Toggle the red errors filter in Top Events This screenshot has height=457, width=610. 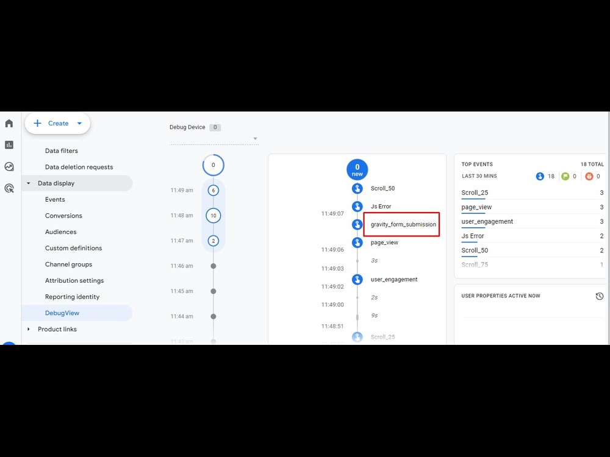pos(589,176)
